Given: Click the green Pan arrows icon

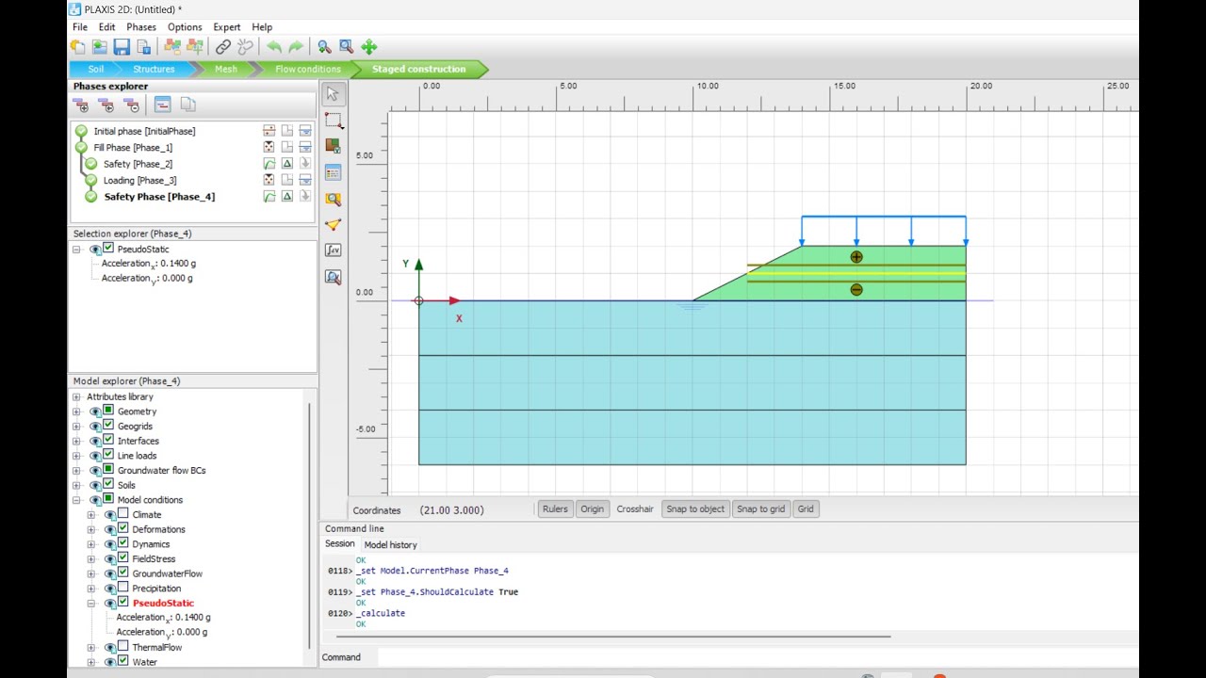Looking at the screenshot, I should [369, 46].
